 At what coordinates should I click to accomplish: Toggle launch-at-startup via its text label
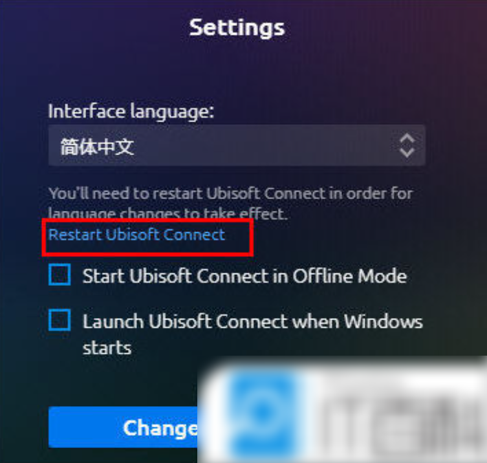[252, 334]
